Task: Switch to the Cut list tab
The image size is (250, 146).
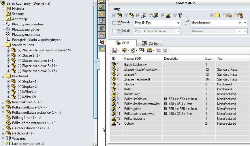Action: [x=150, y=43]
